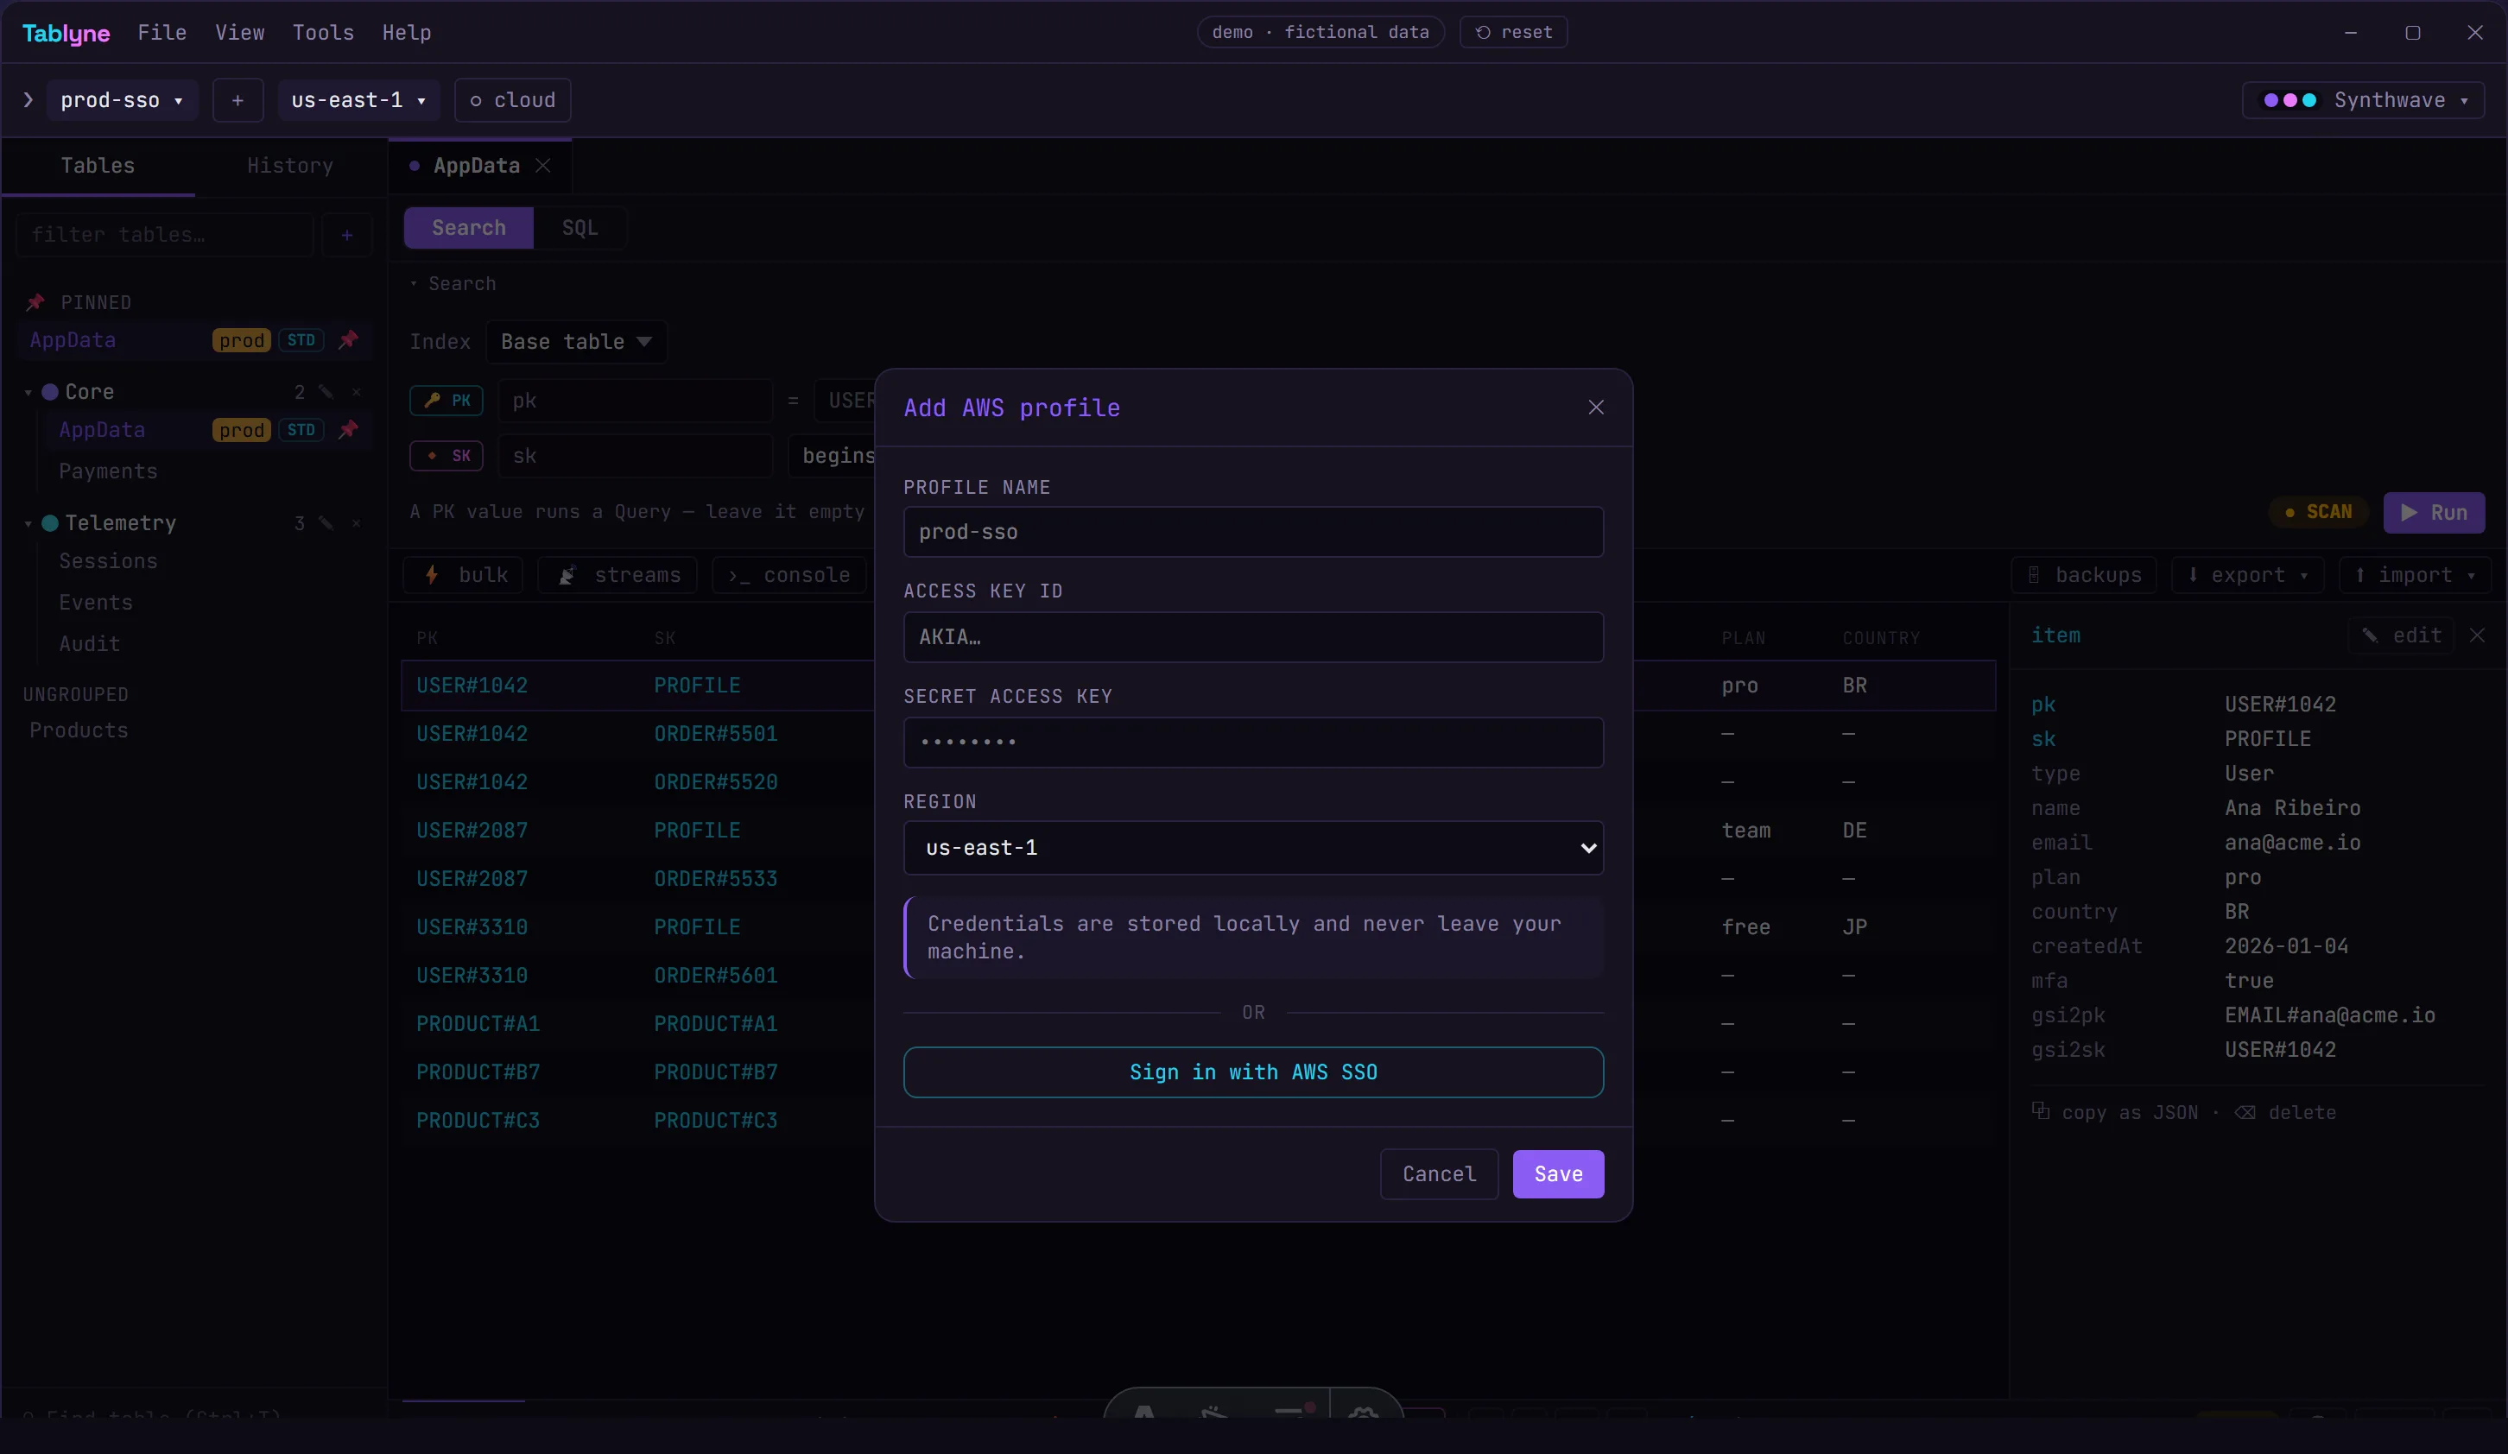Open the Tools menu
Image resolution: width=2508 pixels, height=1454 pixels.
point(324,33)
